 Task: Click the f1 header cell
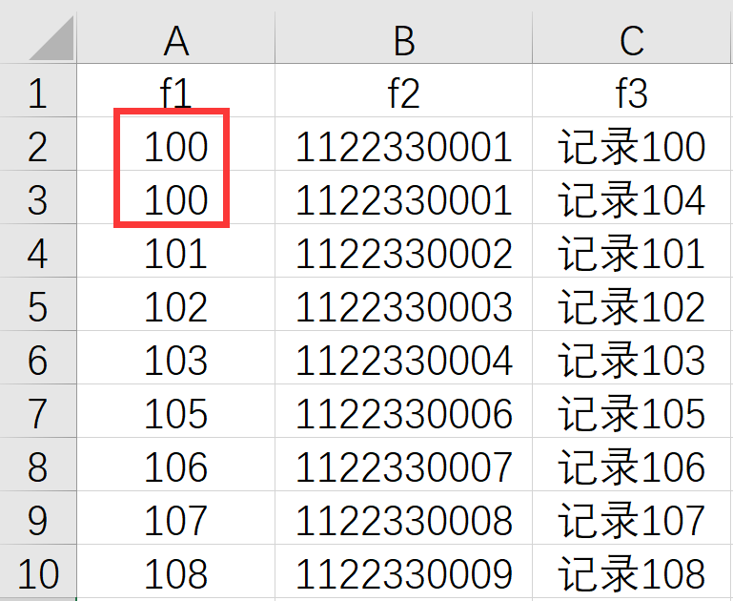[x=176, y=93]
